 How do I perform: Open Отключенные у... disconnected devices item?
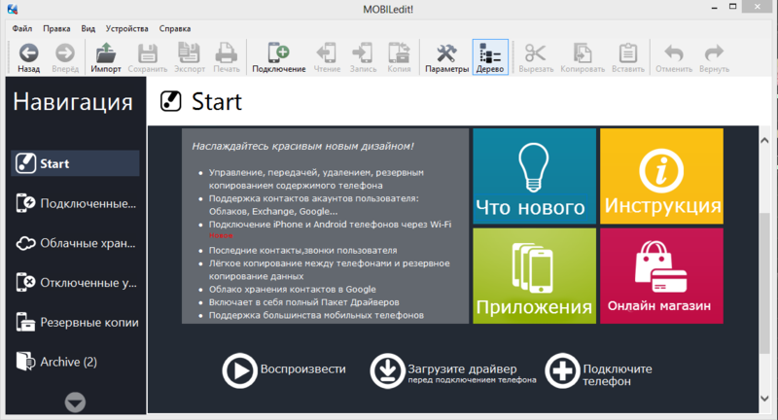pyautogui.click(x=76, y=283)
